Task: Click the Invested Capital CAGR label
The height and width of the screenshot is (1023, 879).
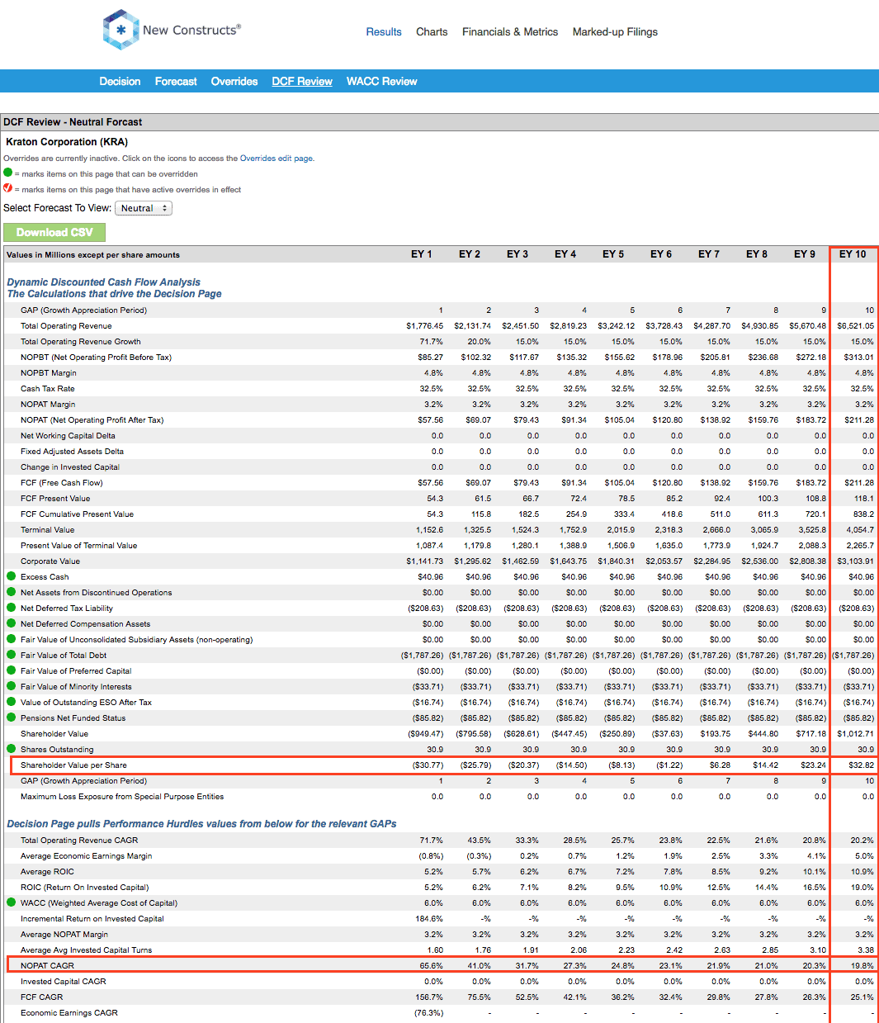Action: [x=64, y=981]
